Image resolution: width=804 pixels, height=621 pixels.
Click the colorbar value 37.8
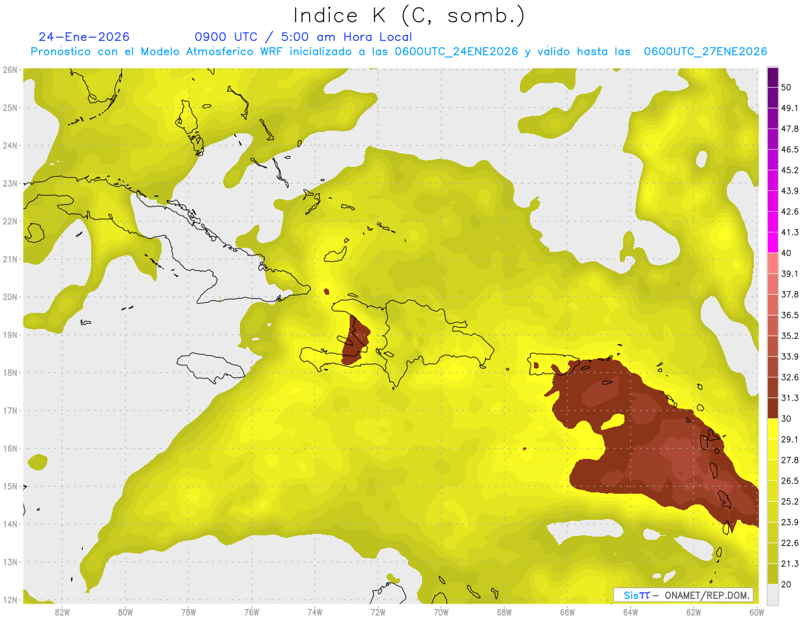[790, 294]
